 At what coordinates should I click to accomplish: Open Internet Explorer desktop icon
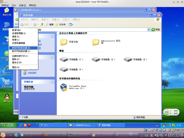pyautogui.click(x=7, y=71)
